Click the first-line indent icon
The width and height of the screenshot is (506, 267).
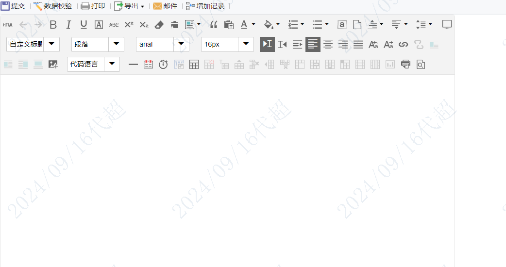pos(298,45)
